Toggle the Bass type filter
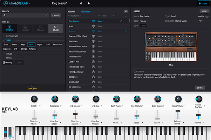The image size is (211, 140). pyautogui.click(x=6, y=44)
